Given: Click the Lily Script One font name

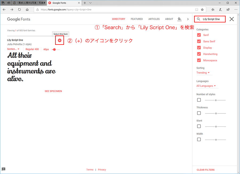Looking at the screenshot, I should (15, 40).
